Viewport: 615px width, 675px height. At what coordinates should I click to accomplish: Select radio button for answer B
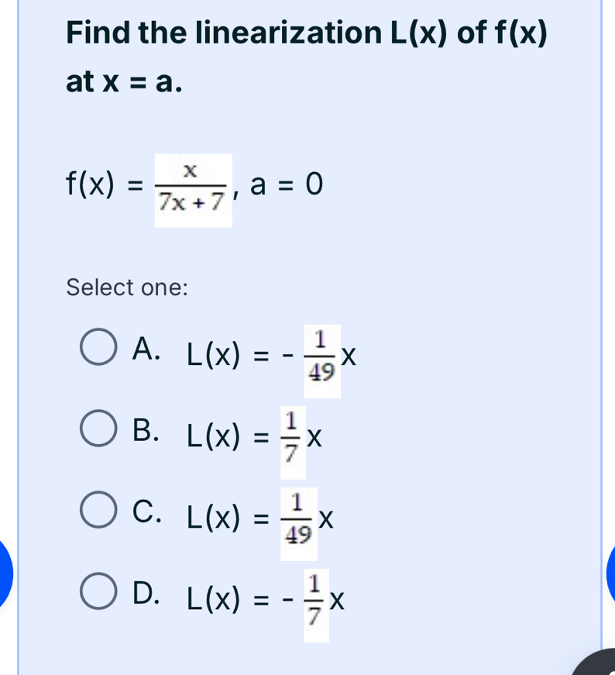tap(98, 428)
